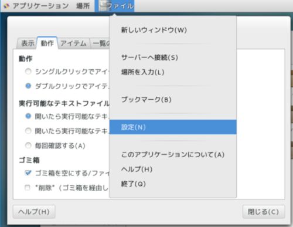
Task: Click the GNOME foot icon in top bar
Action: pyautogui.click(x=6, y=6)
